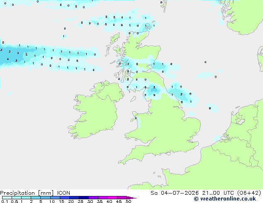Pick legend swatch between 45 and 50
The image size is (263, 203).
coord(122,198)
